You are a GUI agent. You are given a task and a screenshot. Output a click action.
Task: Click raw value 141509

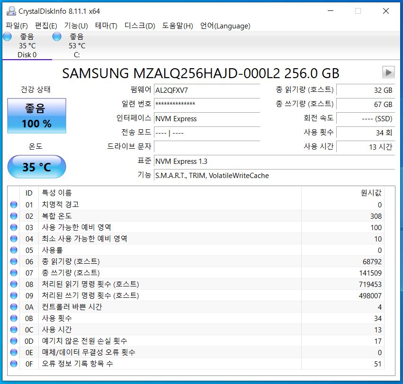370,273
